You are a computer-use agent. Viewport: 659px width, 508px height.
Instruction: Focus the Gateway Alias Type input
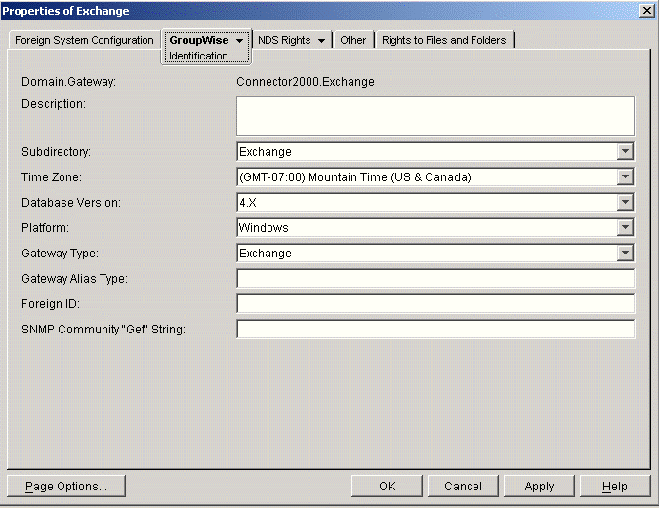tap(435, 278)
